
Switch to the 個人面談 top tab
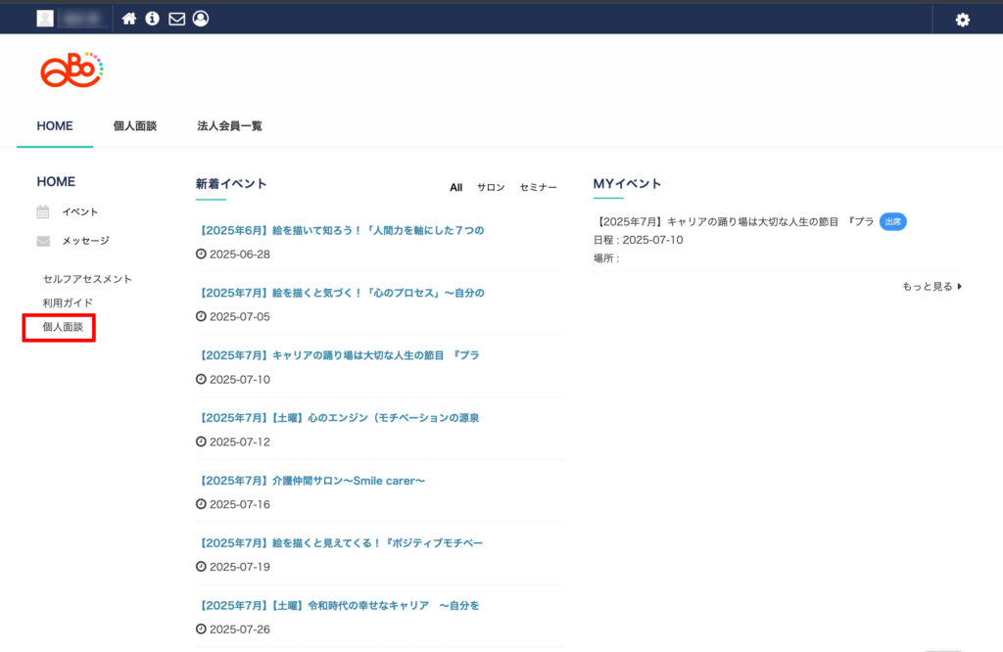pos(135,126)
